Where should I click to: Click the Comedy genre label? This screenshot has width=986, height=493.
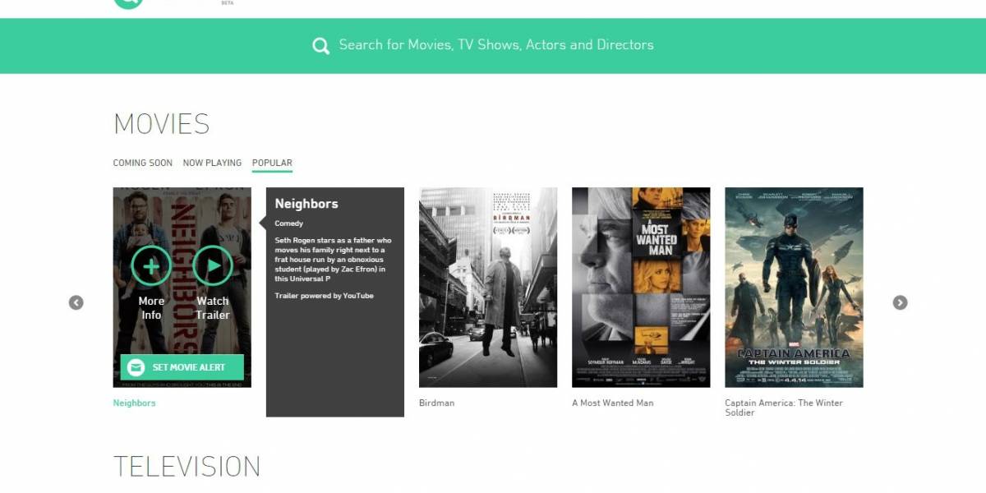pyautogui.click(x=289, y=223)
